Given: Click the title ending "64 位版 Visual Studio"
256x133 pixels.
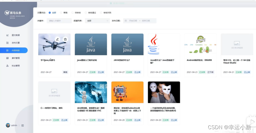Looking at the screenshot, I should coord(237,62).
